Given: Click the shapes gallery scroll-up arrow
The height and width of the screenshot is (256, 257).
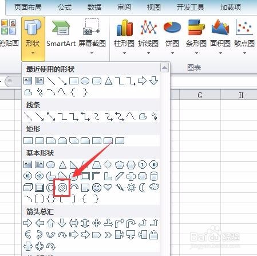Looking at the screenshot, I should click(x=164, y=68).
